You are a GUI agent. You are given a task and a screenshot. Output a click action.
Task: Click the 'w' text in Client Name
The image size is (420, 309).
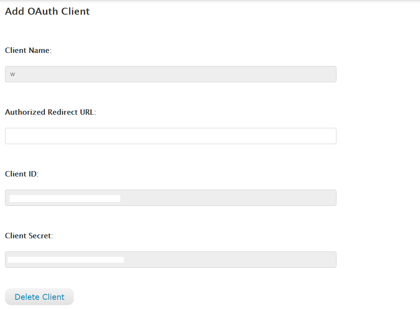(x=12, y=74)
